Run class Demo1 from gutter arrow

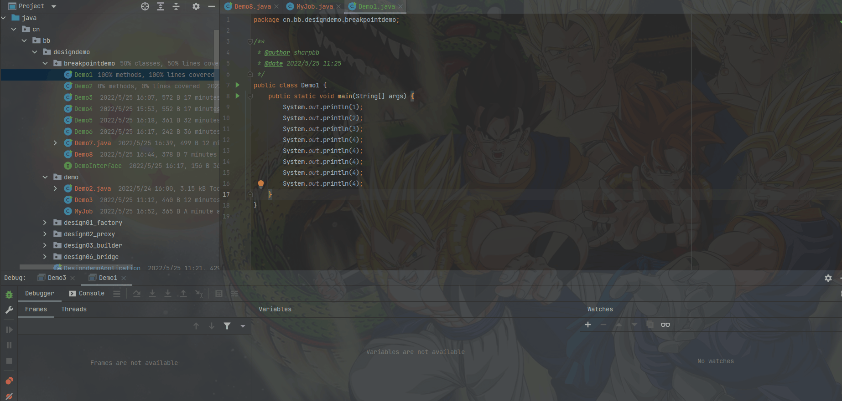click(x=237, y=85)
